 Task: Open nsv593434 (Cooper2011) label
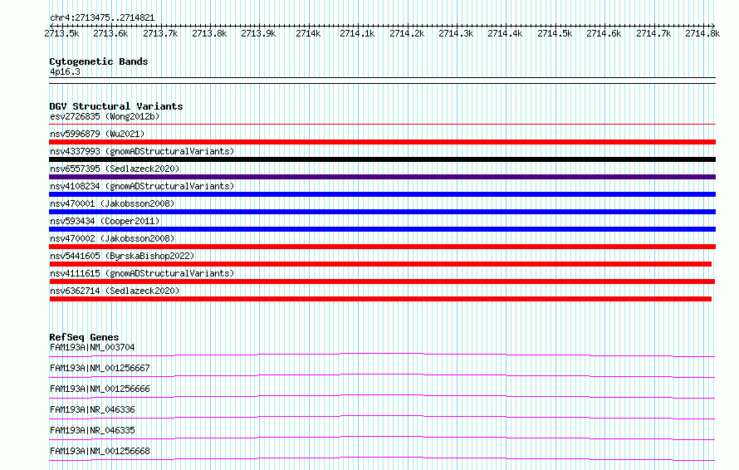pyautogui.click(x=105, y=221)
